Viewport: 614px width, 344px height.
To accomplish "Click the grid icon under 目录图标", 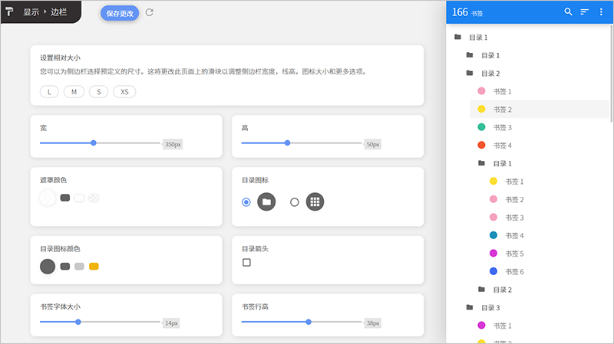I will point(314,202).
